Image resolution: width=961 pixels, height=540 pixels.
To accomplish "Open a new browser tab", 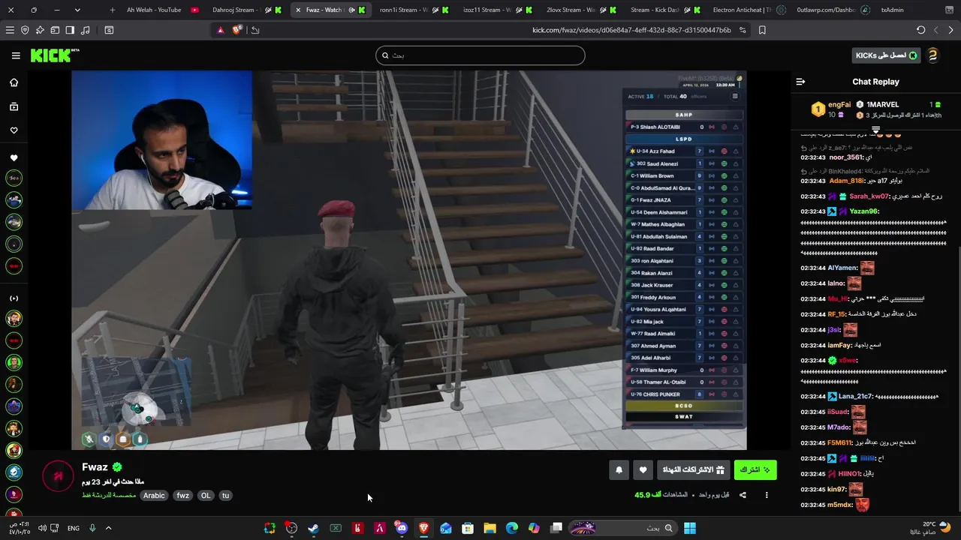I will 113,10.
